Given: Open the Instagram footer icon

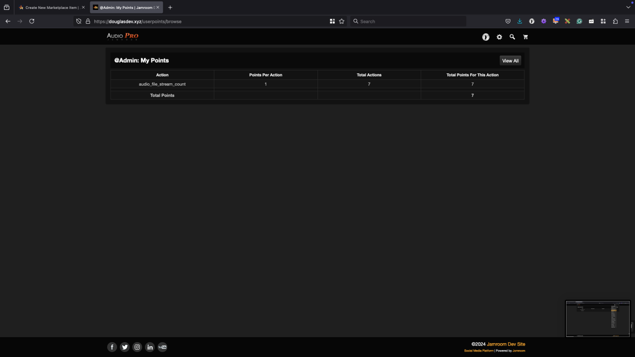Looking at the screenshot, I should [x=137, y=347].
